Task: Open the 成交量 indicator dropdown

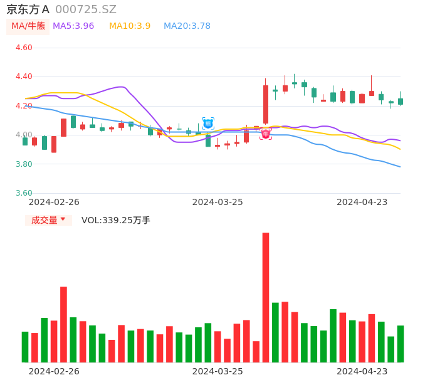Action: [x=48, y=220]
